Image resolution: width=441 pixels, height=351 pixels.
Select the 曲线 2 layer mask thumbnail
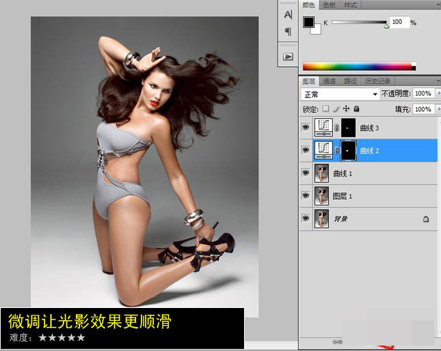[347, 150]
